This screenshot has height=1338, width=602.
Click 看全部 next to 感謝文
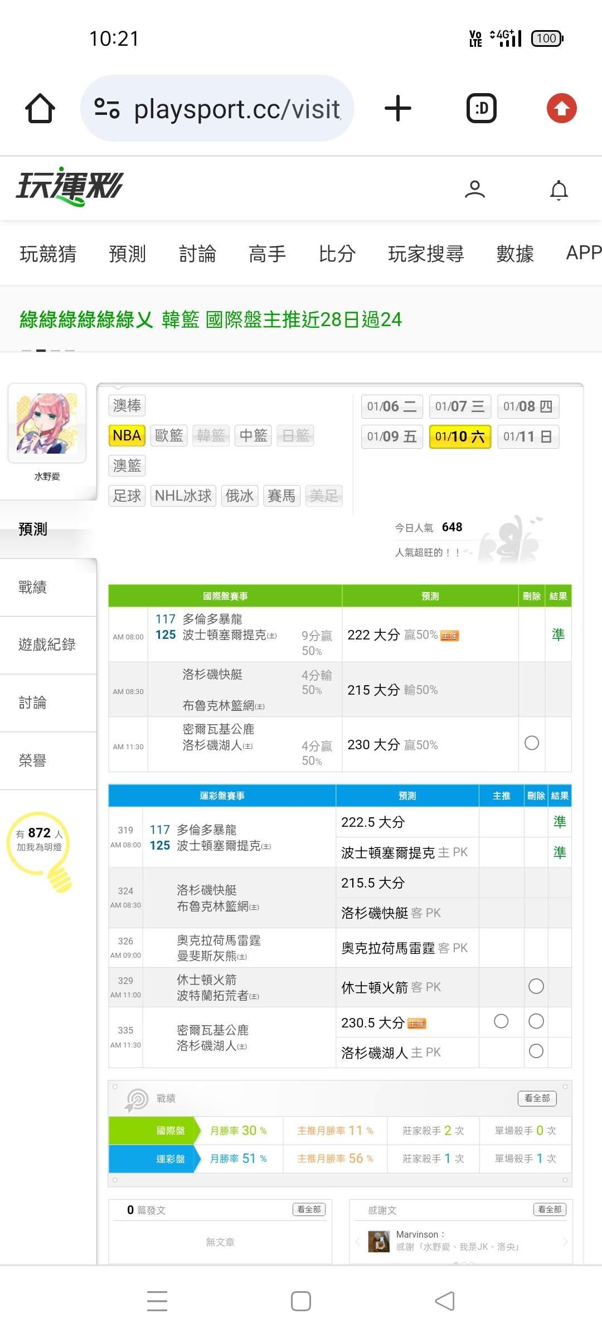tap(550, 1209)
